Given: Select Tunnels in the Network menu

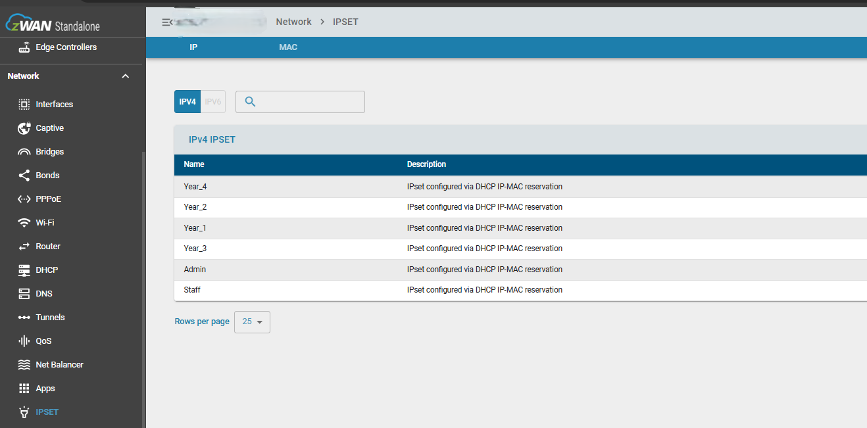Looking at the screenshot, I should tap(50, 318).
